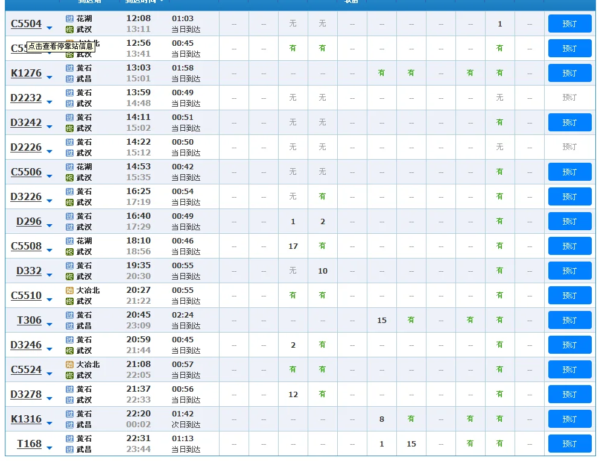The height and width of the screenshot is (461, 599).
Task: Click the 始 icon beside 大冶北 for C5524
Action: click(68, 365)
